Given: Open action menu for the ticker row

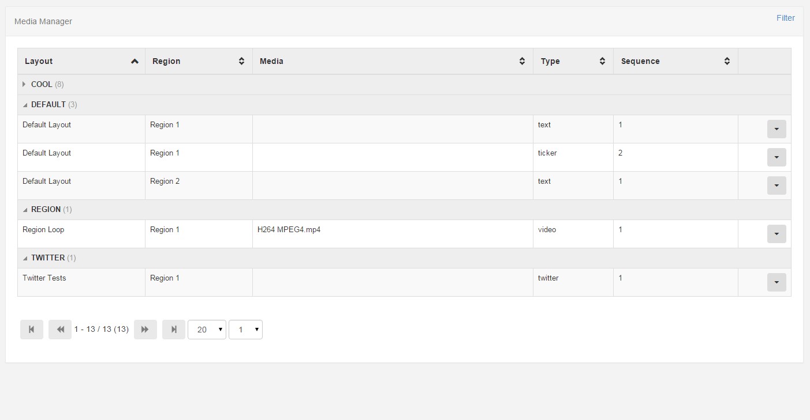Looking at the screenshot, I should pyautogui.click(x=777, y=157).
